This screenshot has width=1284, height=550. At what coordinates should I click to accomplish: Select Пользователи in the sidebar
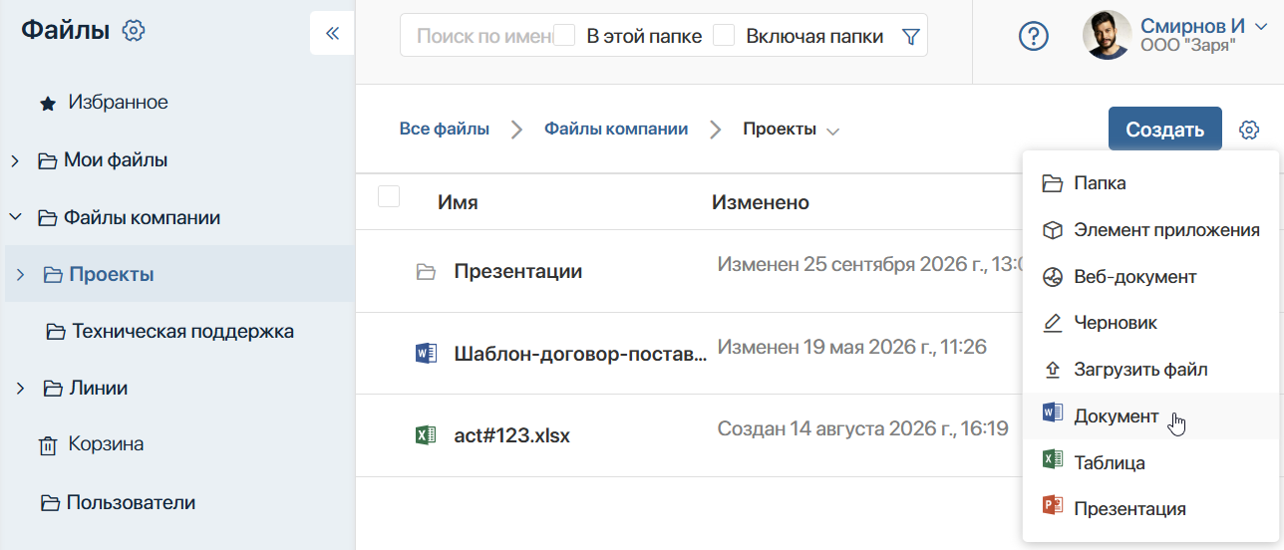pos(131,502)
